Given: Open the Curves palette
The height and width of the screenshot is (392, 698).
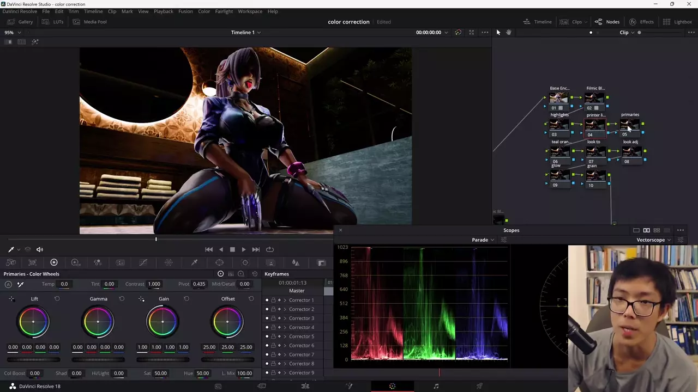Looking at the screenshot, I should click(x=143, y=263).
